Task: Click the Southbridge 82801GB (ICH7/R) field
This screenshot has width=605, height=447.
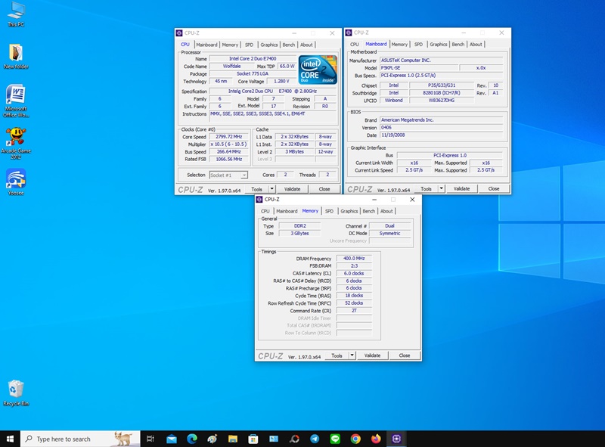Action: coord(442,92)
